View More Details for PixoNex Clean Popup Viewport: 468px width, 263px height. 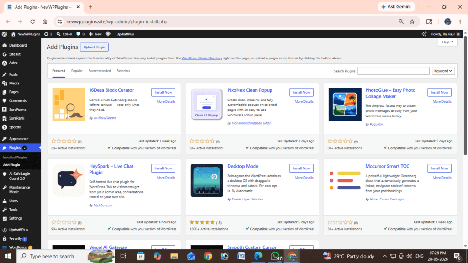click(x=304, y=102)
